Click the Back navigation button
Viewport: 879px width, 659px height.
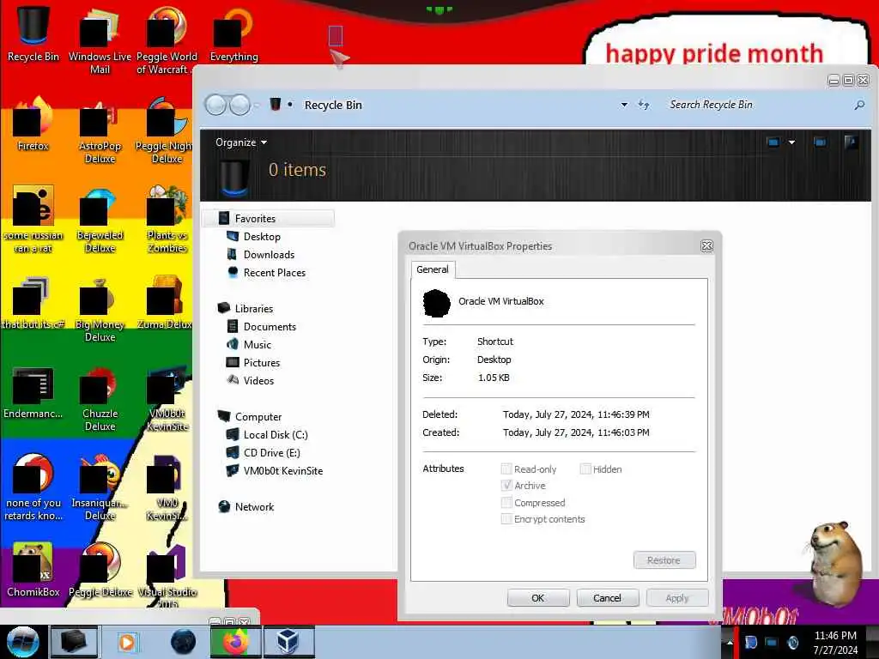[x=215, y=105]
